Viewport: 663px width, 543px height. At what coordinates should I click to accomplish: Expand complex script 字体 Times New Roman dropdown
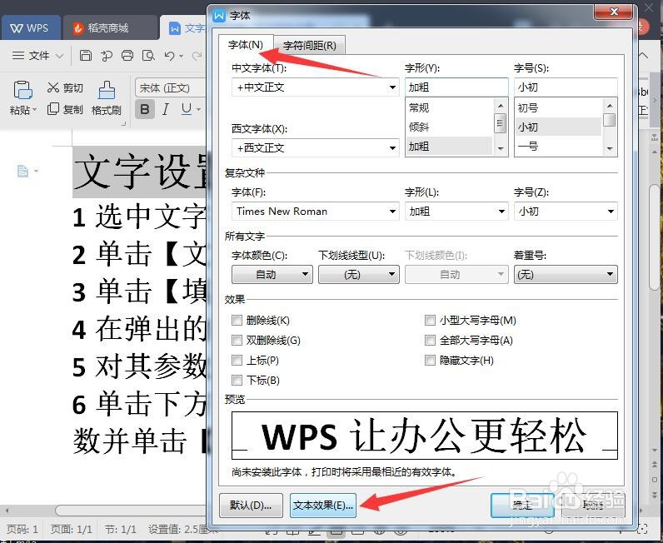[x=392, y=212]
